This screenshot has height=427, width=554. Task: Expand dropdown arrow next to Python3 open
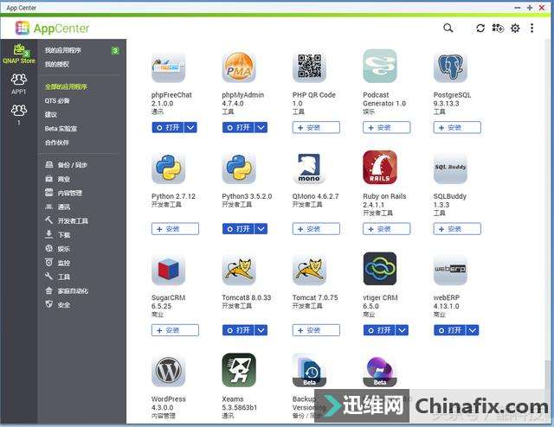261,229
